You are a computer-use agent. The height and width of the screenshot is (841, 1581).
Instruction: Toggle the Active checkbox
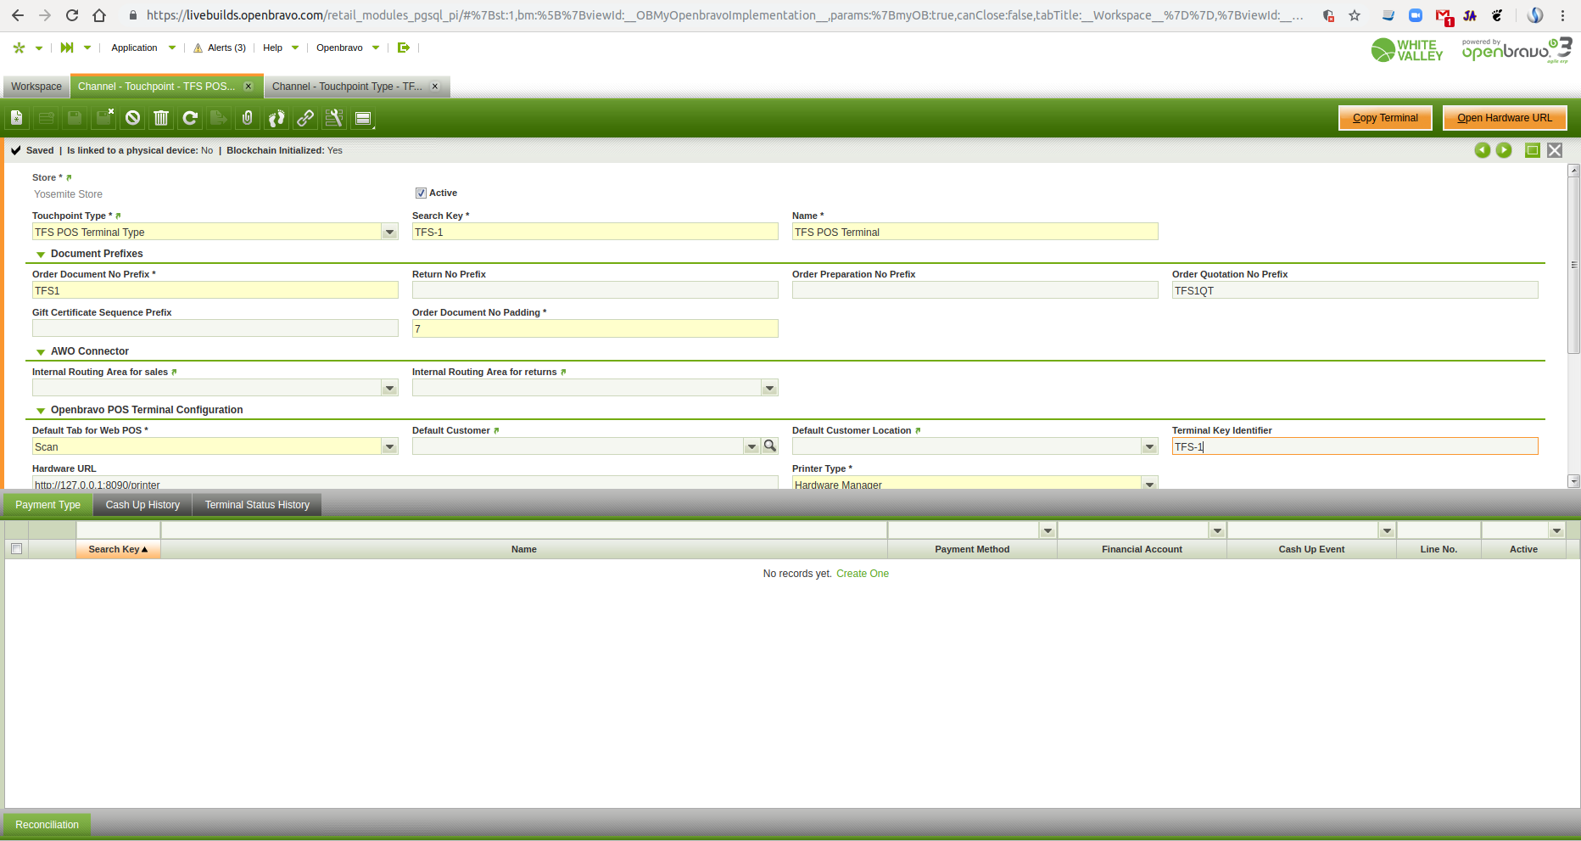pyautogui.click(x=421, y=193)
